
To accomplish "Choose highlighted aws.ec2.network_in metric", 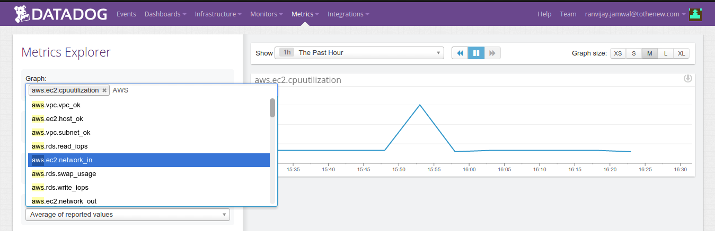I will 148,160.
